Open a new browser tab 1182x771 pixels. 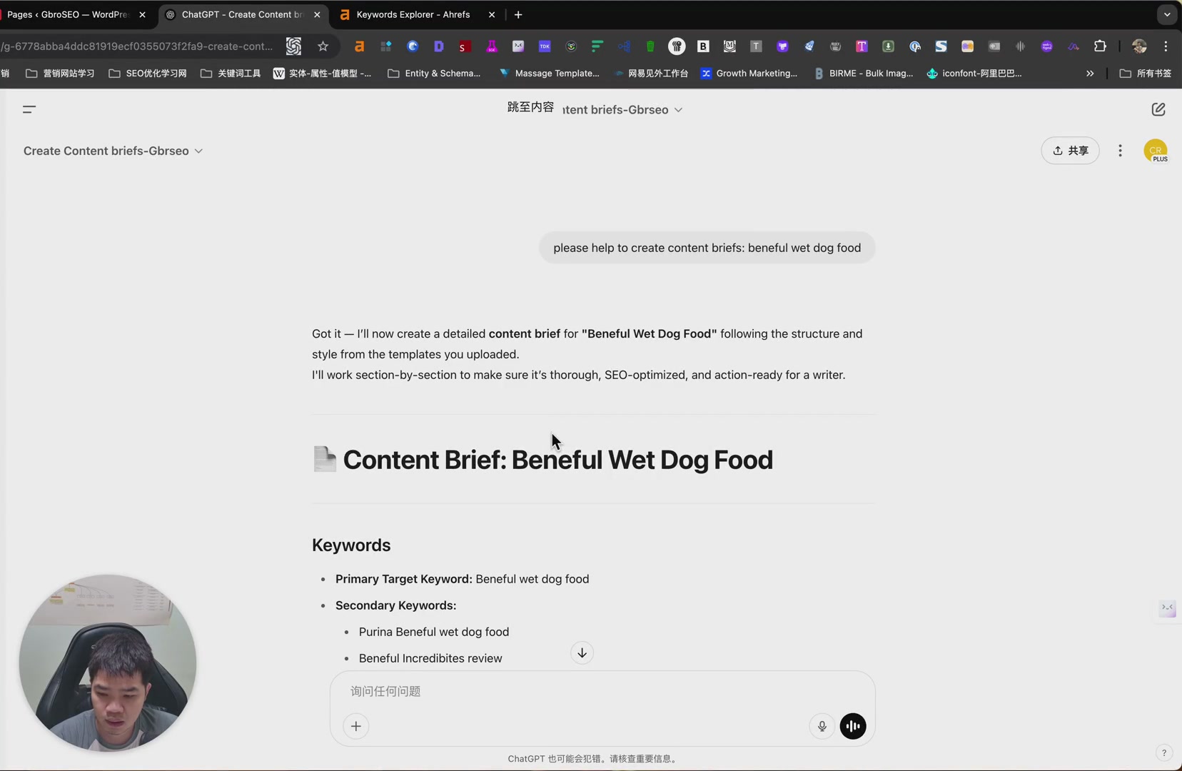[518, 14]
